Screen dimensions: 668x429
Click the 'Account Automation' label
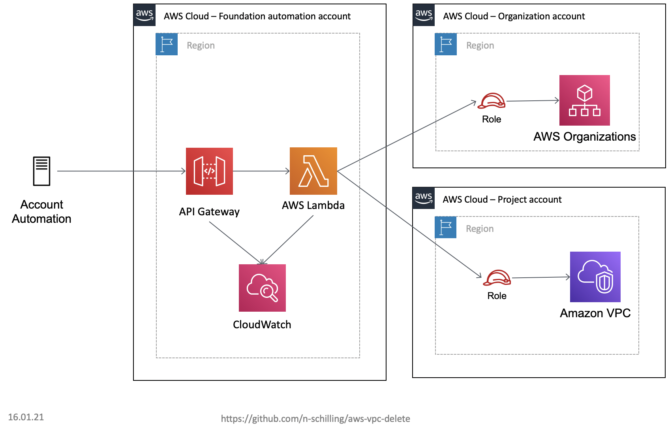(41, 212)
